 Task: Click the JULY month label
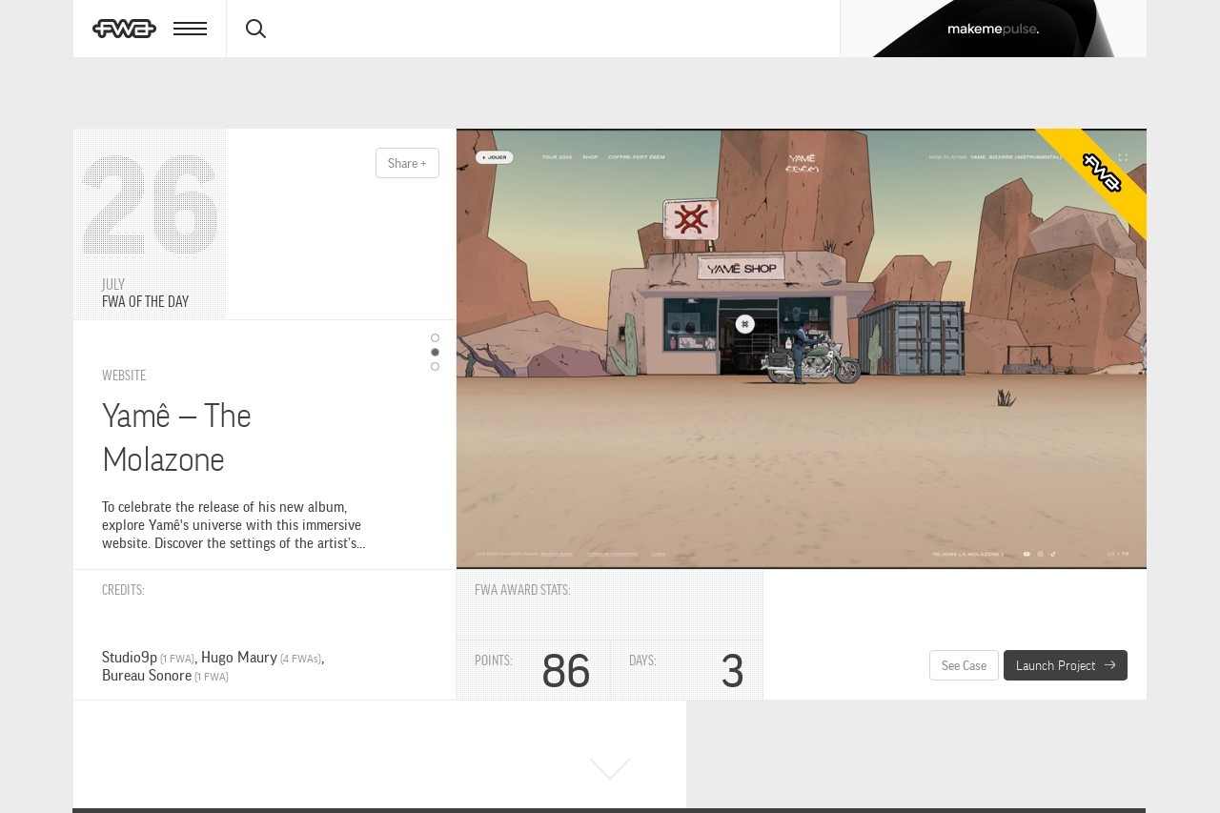[x=113, y=284]
